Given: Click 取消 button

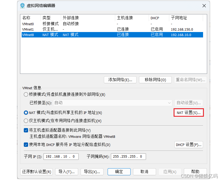Looking at the screenshot, I should coord(144,172).
